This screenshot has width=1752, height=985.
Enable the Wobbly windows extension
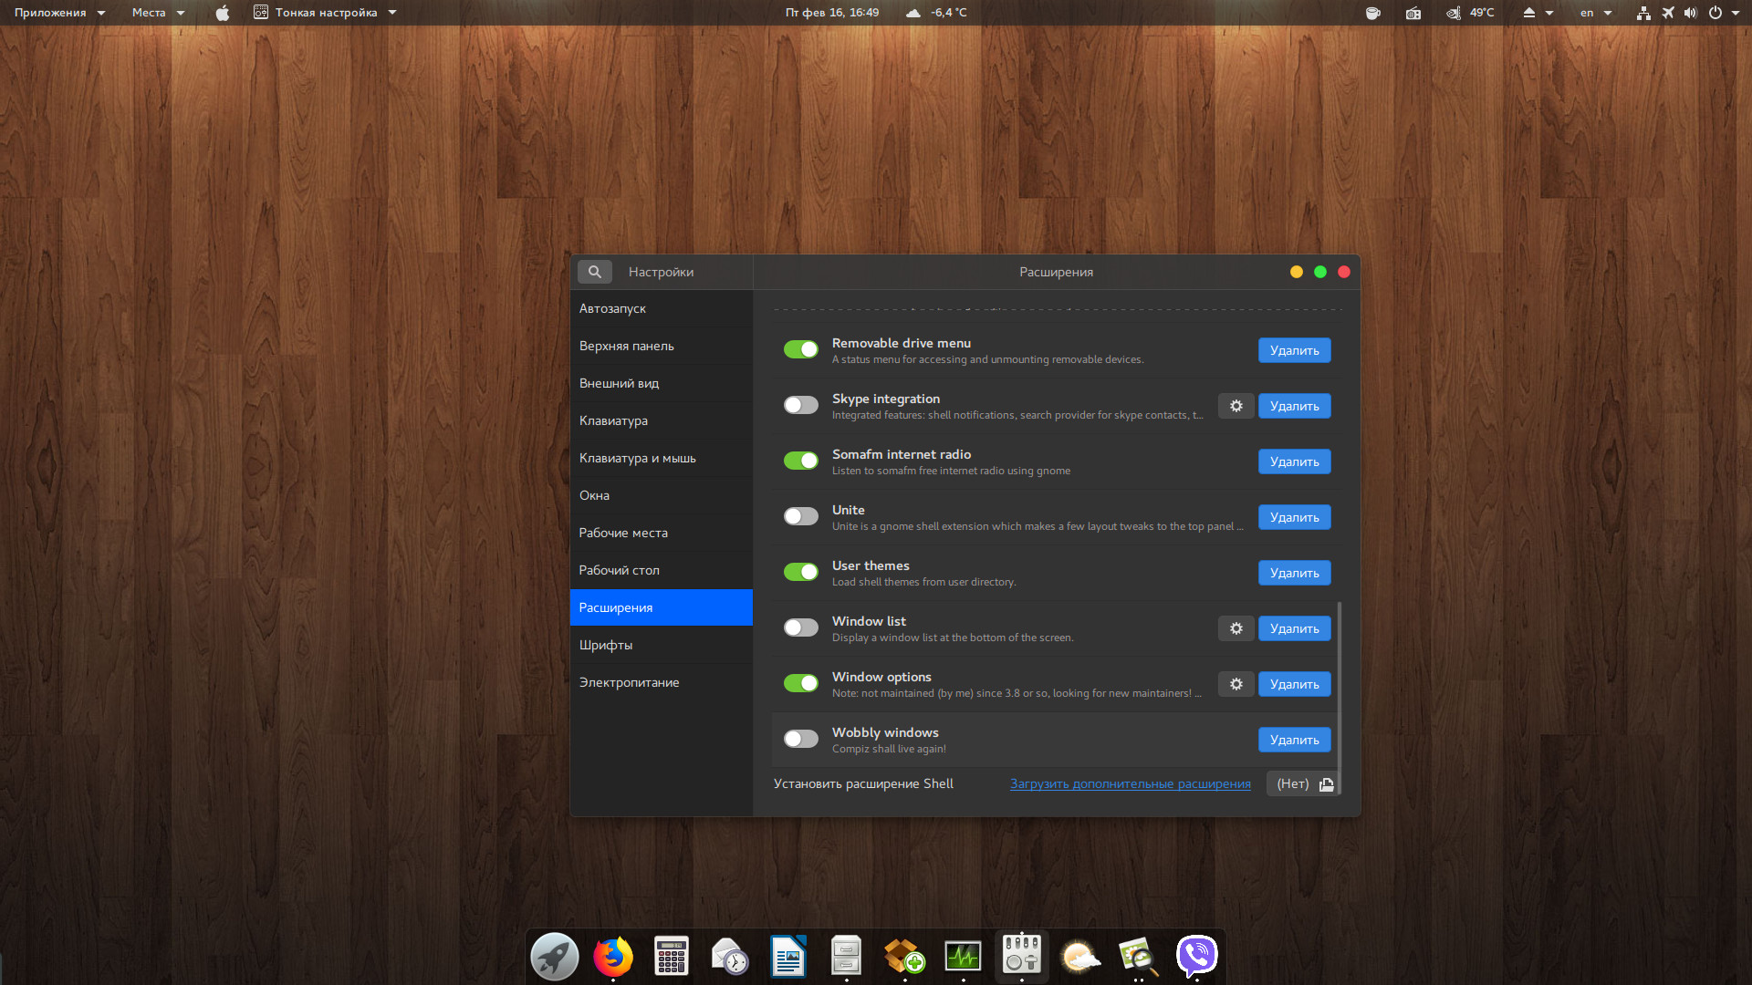[800, 739]
